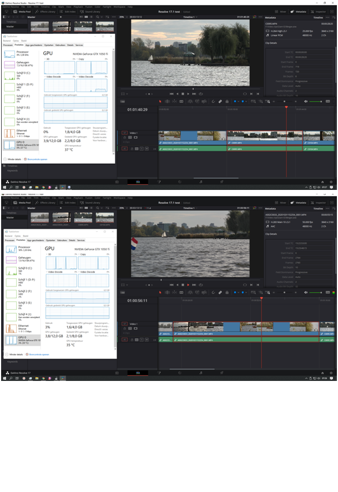The image size is (338, 492).
Task: Click Minder details in the top Task Manager
Action: pyautogui.click(x=12, y=159)
